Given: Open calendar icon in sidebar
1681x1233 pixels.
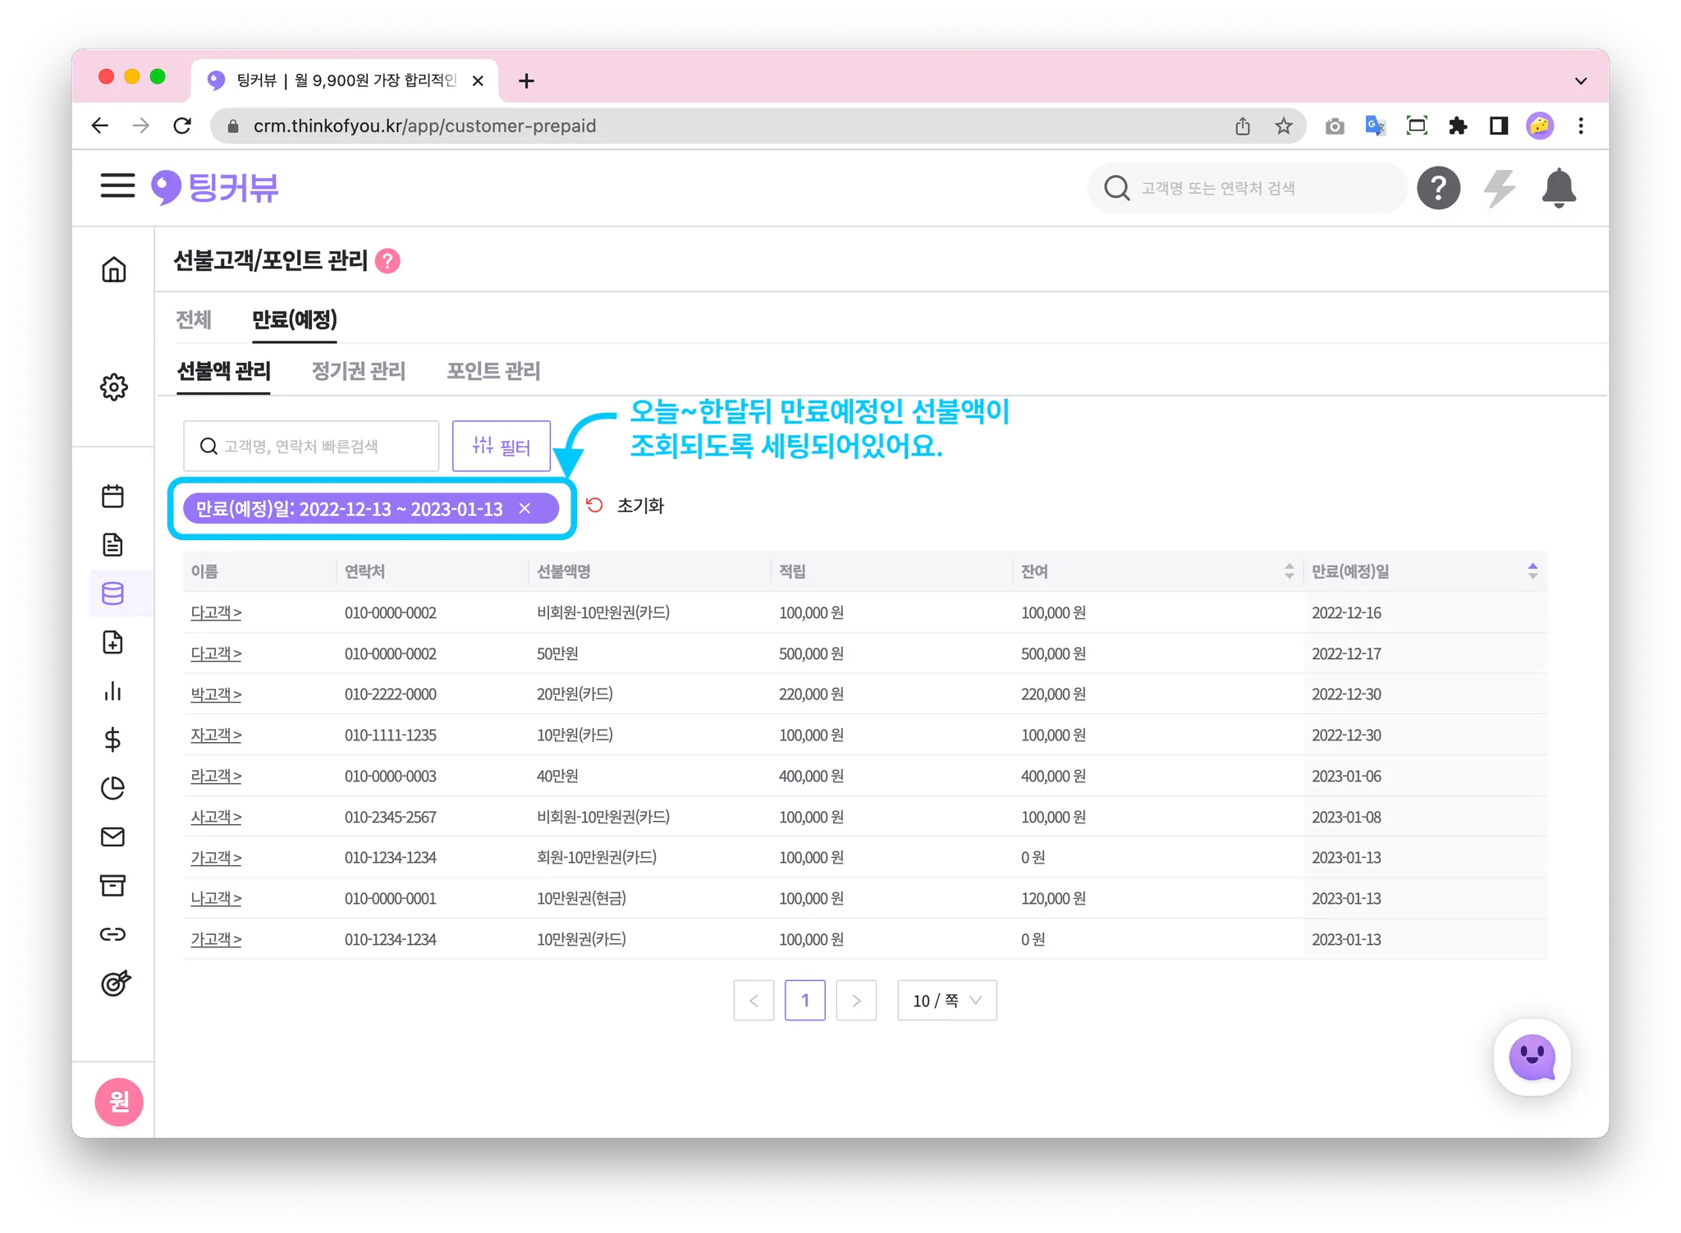Looking at the screenshot, I should (x=113, y=496).
